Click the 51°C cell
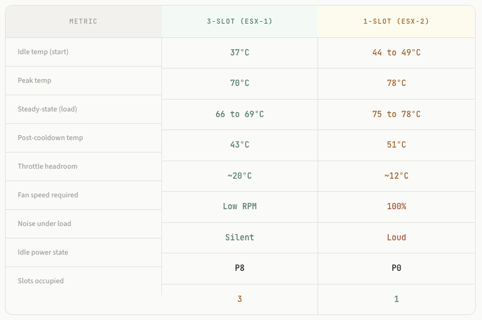Viewport: 482px width, 320px height. pyautogui.click(x=396, y=145)
